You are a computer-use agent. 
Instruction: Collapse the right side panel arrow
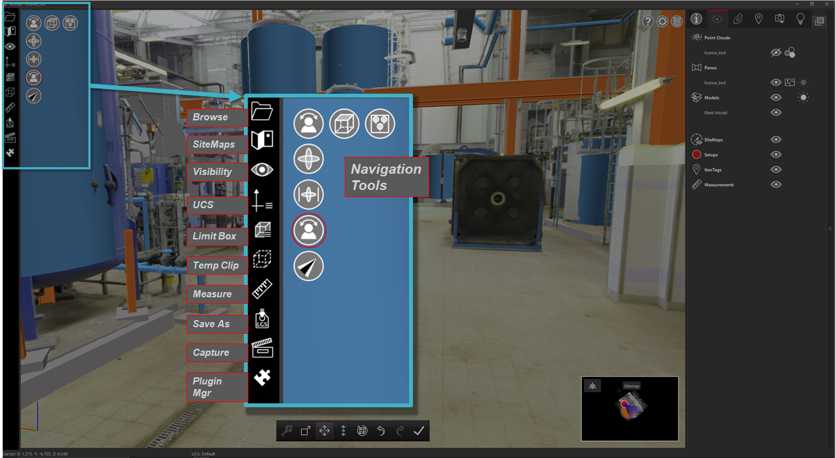click(x=830, y=229)
